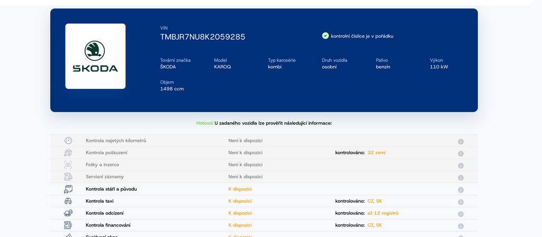Open info icon for Kontrola financování row
542x237 pixels.
point(461,226)
